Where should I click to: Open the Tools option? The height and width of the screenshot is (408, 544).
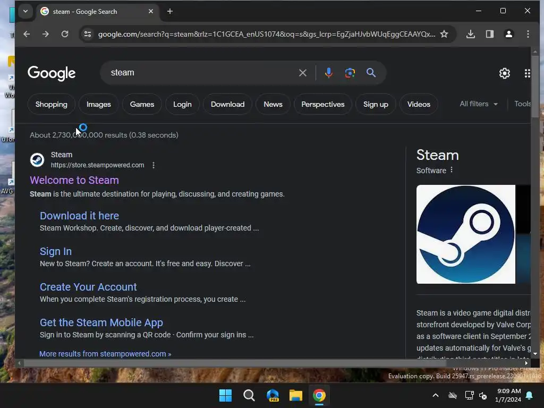[522, 104]
